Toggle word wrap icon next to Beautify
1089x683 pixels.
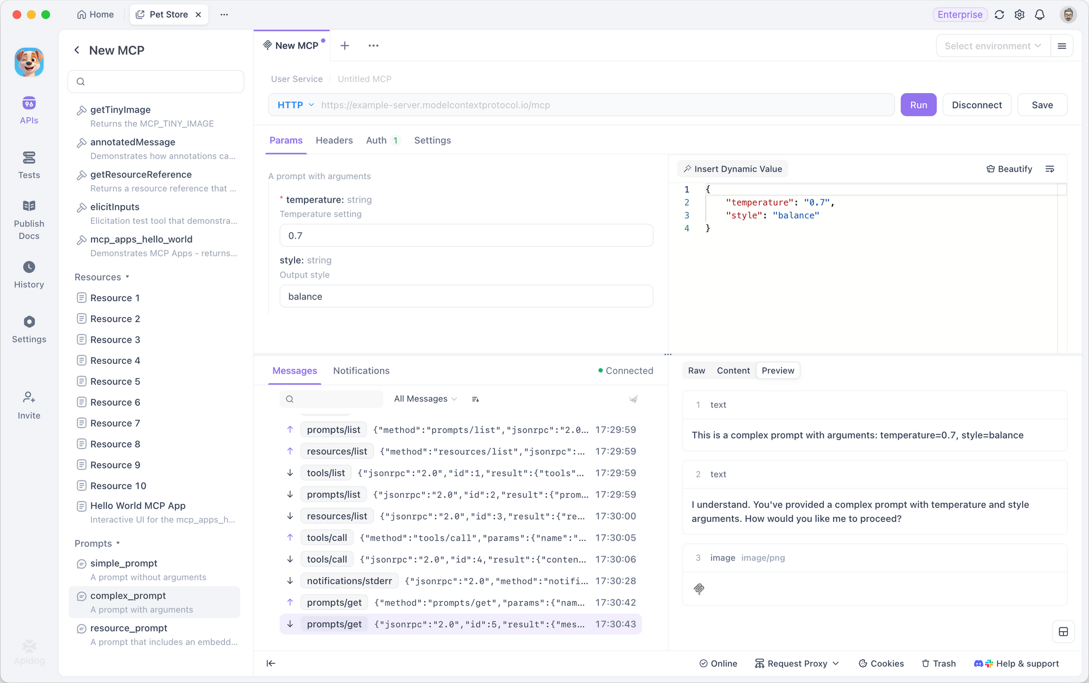[x=1050, y=169]
